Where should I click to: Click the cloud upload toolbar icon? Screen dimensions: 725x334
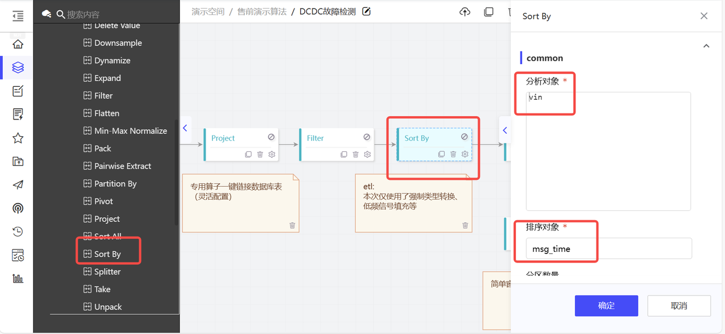tap(465, 12)
